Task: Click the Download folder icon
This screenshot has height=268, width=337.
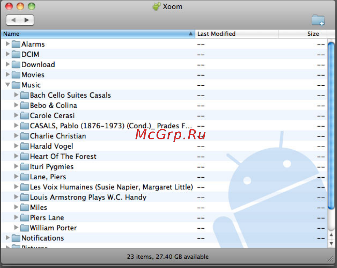Action: [x=16, y=64]
